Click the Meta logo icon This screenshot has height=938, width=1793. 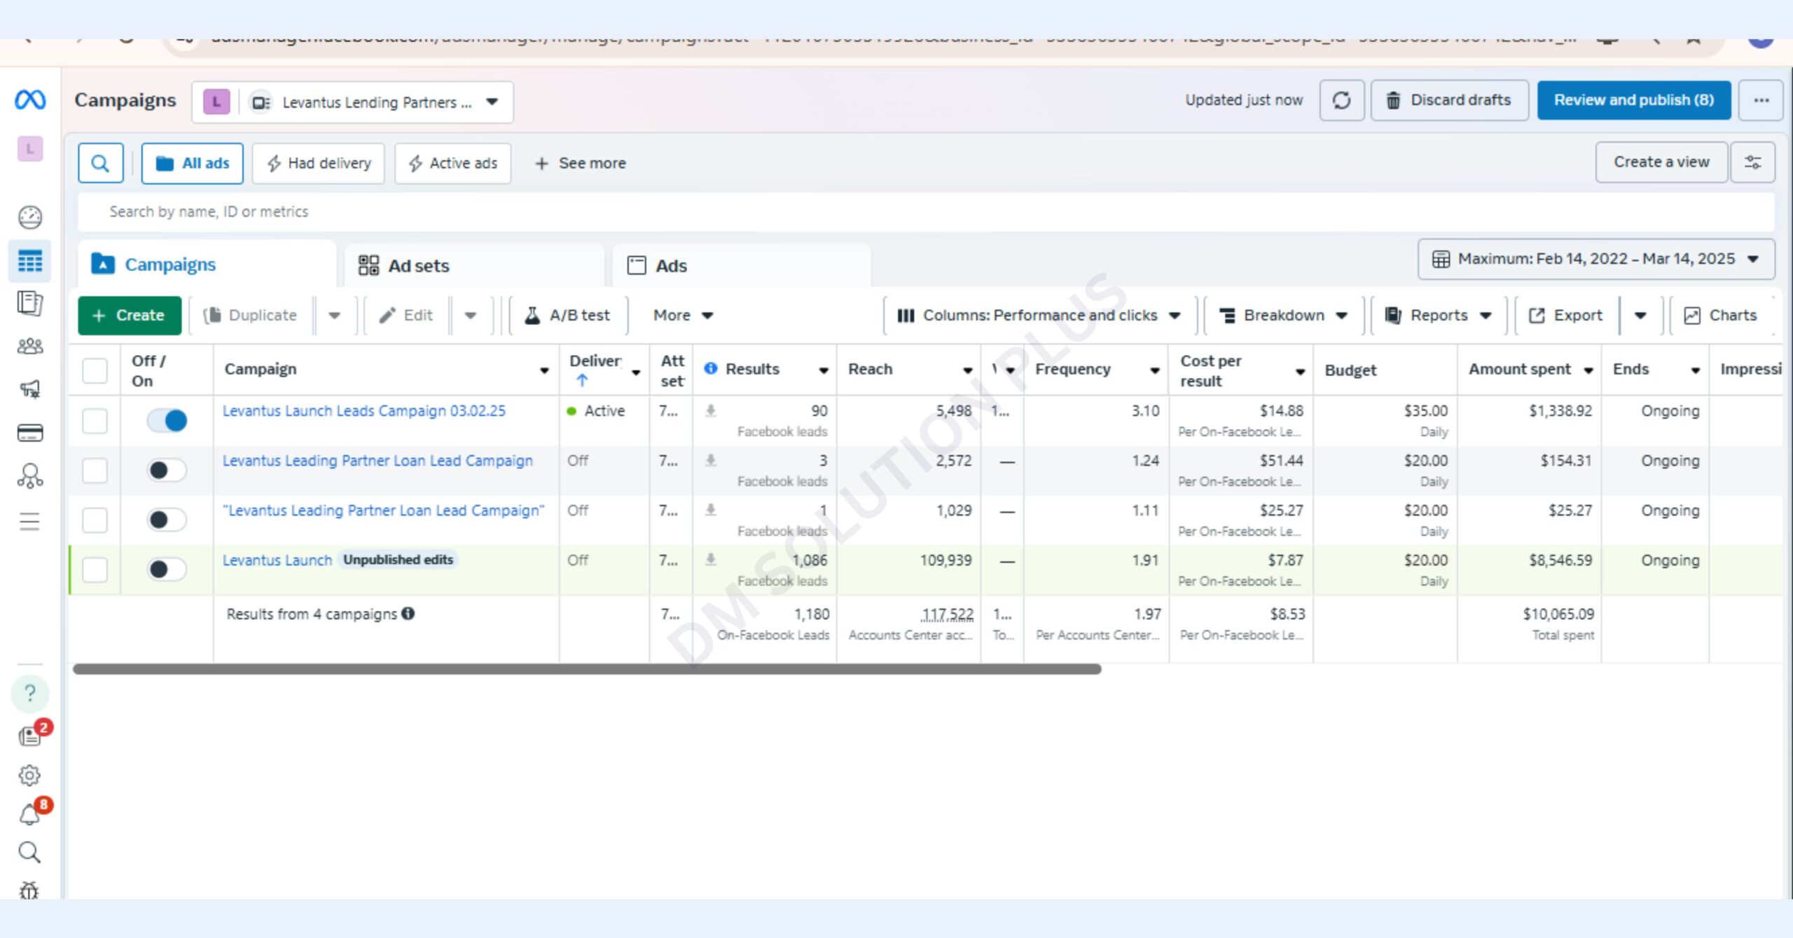pyautogui.click(x=30, y=100)
